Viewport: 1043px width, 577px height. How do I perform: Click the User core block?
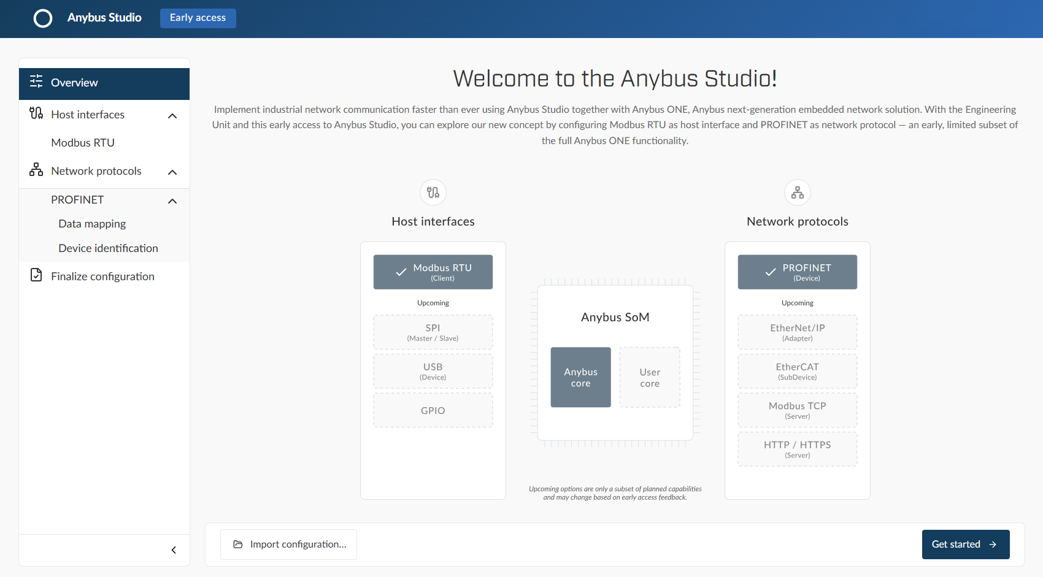coord(650,378)
